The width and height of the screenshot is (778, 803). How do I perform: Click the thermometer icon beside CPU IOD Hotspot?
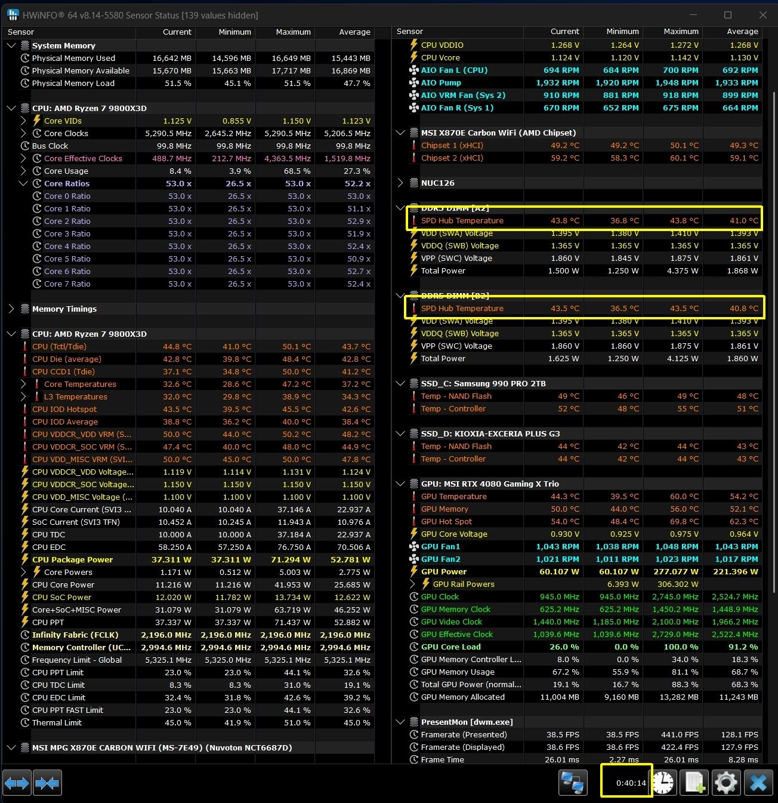[25, 410]
